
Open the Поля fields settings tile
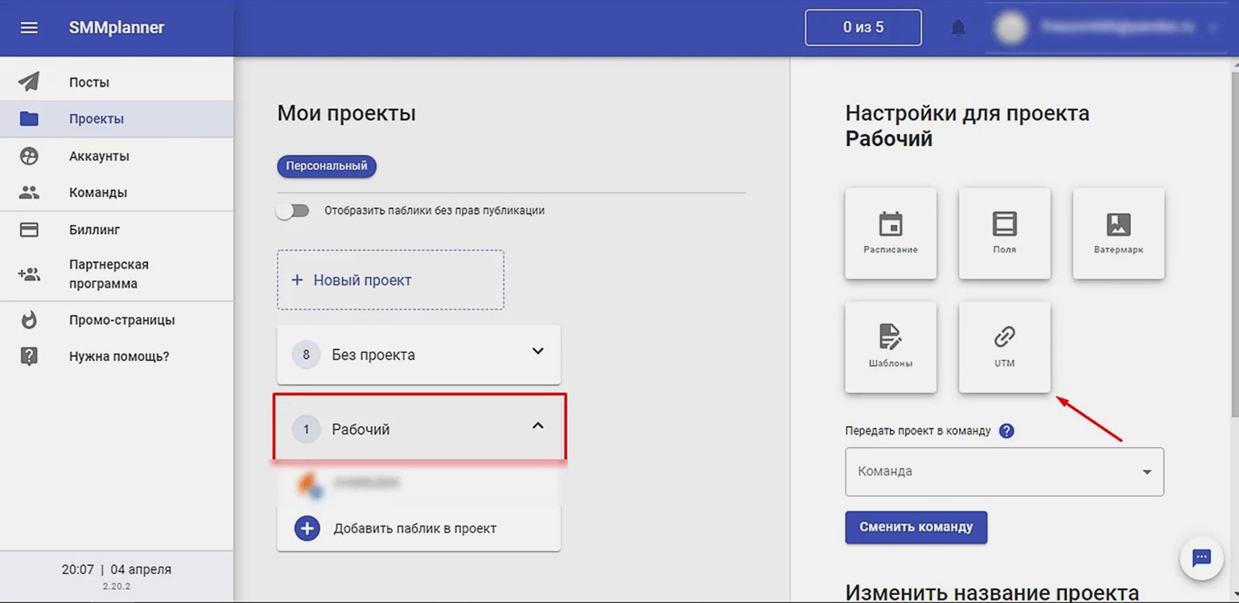point(1004,233)
